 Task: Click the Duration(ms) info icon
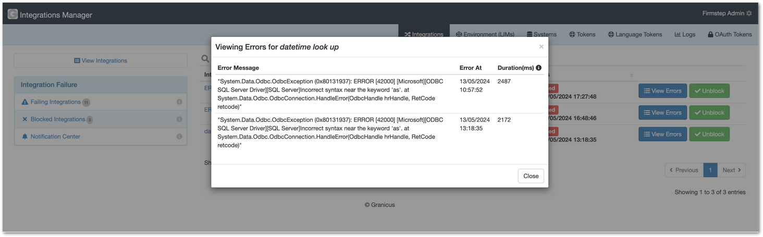pyautogui.click(x=538, y=68)
